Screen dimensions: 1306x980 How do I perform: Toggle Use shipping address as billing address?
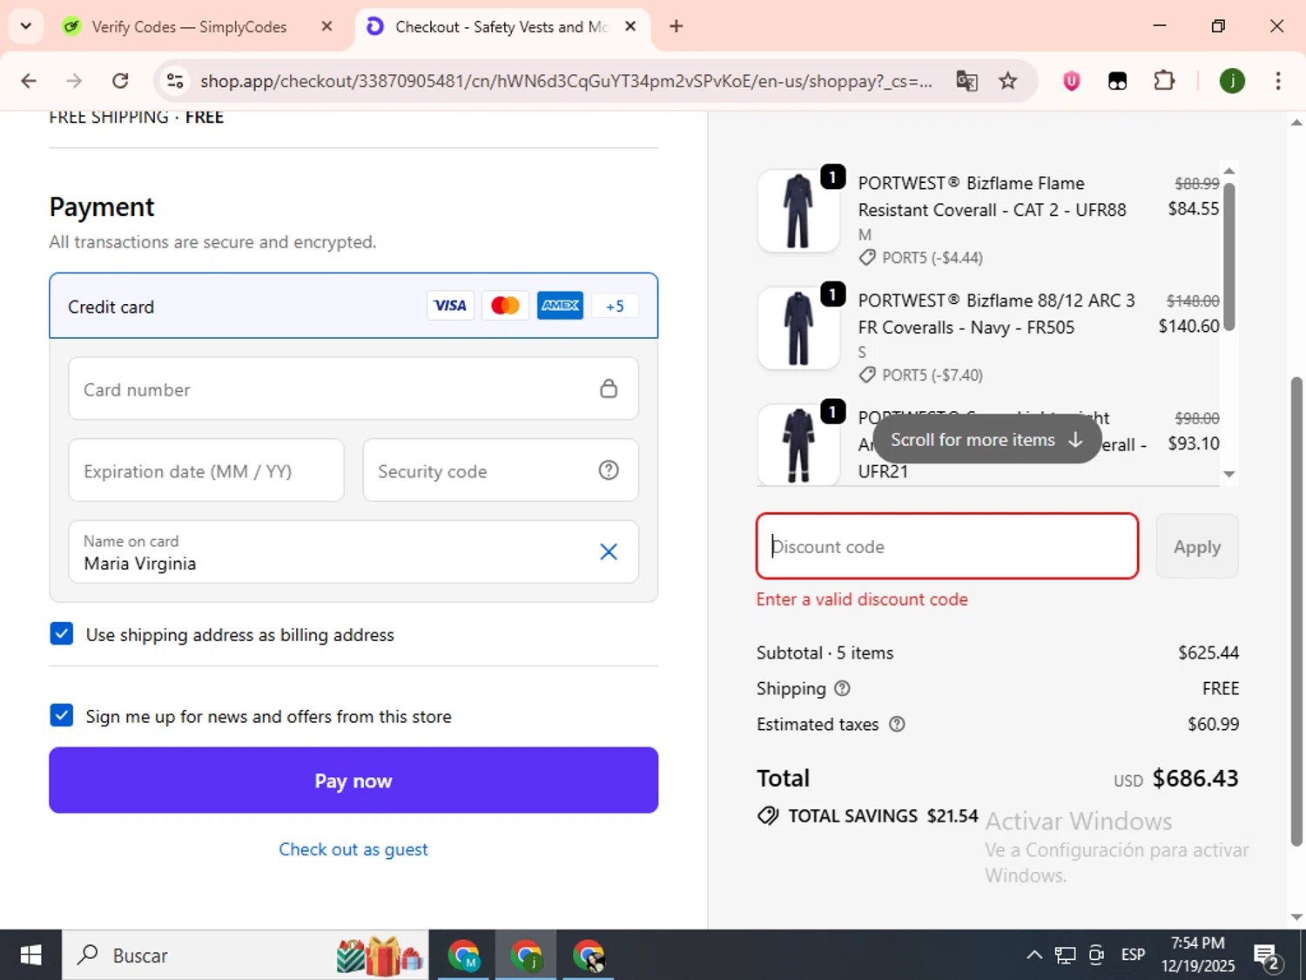(x=62, y=633)
